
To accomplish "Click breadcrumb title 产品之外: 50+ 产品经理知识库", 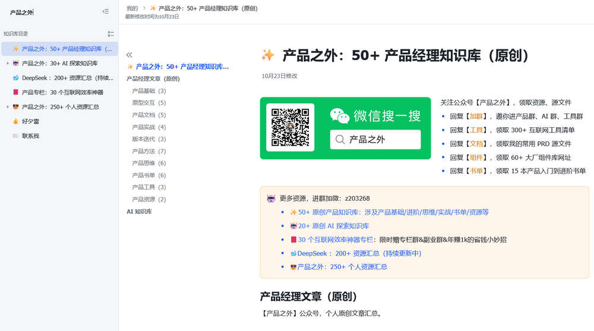I will (x=208, y=8).
